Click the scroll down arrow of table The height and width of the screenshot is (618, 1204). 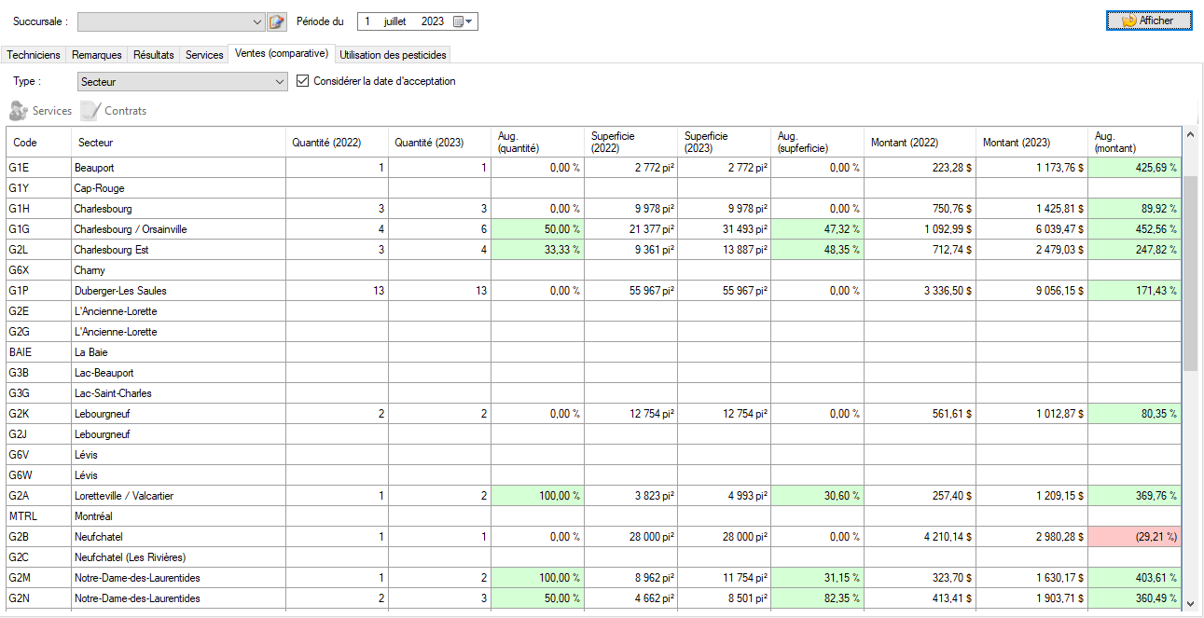click(1190, 603)
